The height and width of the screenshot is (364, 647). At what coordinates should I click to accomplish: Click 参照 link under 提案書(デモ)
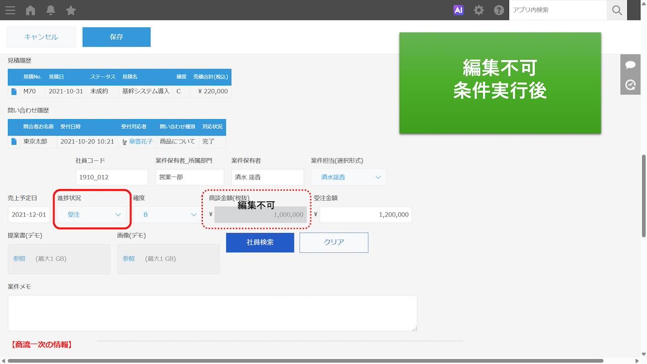(x=19, y=259)
